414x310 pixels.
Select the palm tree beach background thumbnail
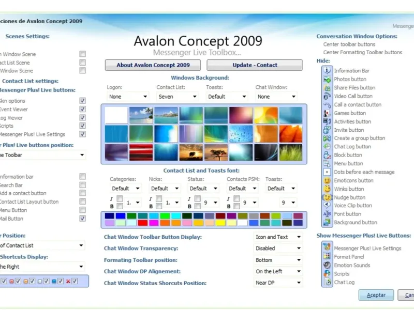click(x=141, y=115)
